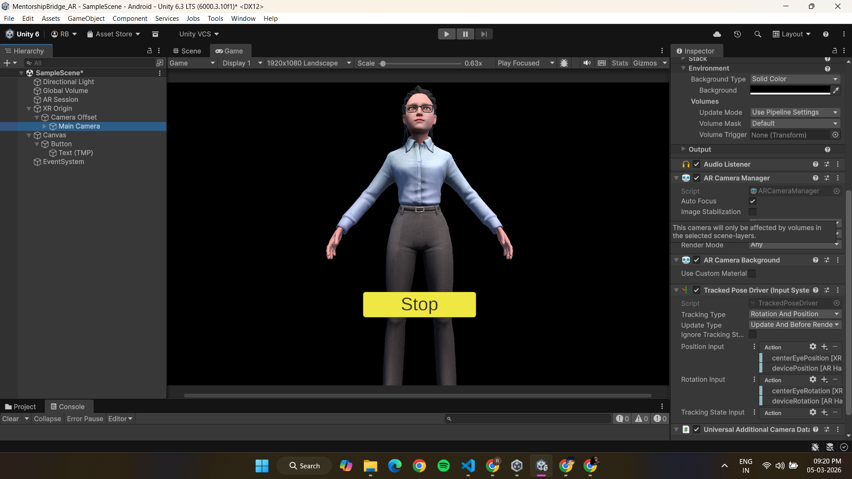
Task: Click the Pause playback button
Action: click(x=465, y=34)
